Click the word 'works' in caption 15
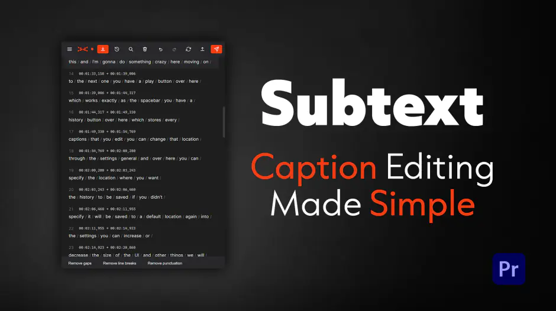556x311 pixels. coord(91,101)
